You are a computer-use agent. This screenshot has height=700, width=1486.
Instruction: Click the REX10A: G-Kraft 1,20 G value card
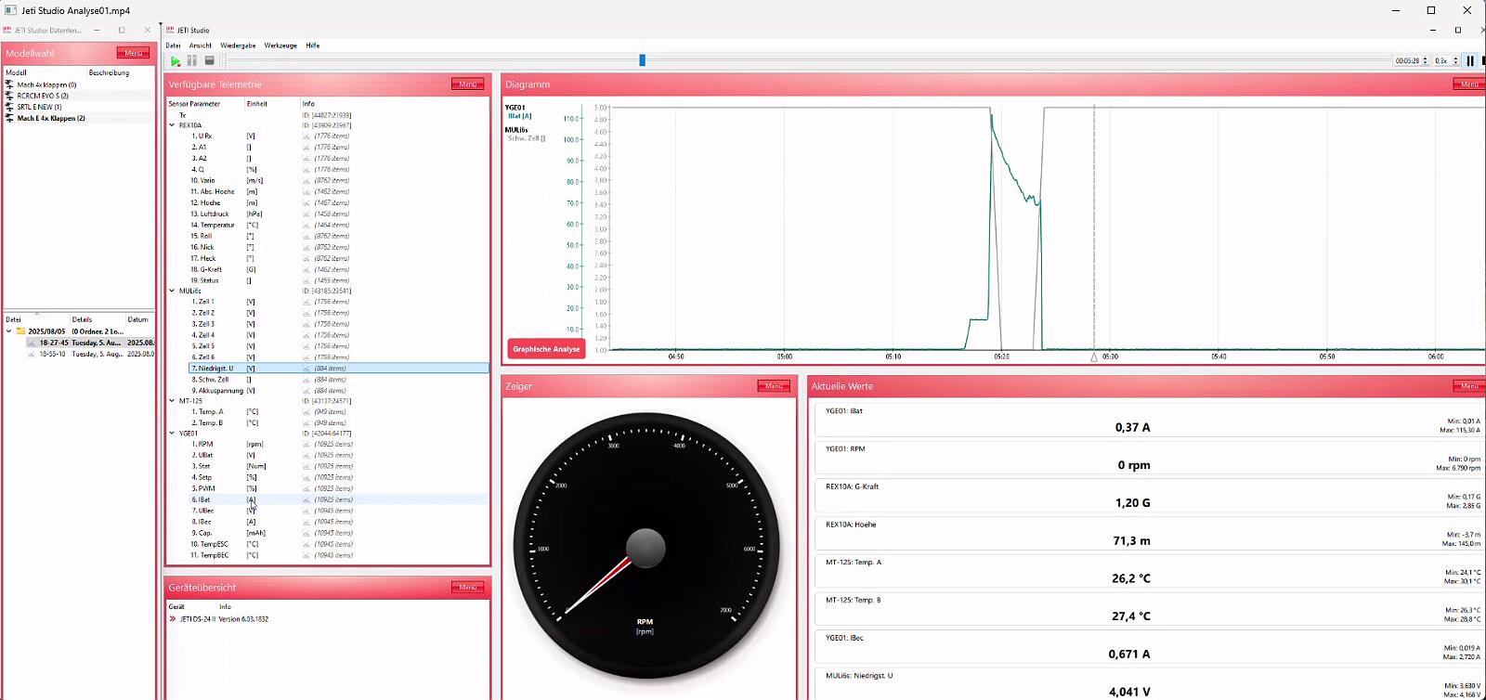tap(1149, 496)
